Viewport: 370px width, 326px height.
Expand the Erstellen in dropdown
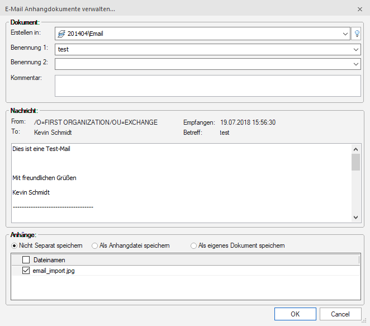[345, 34]
